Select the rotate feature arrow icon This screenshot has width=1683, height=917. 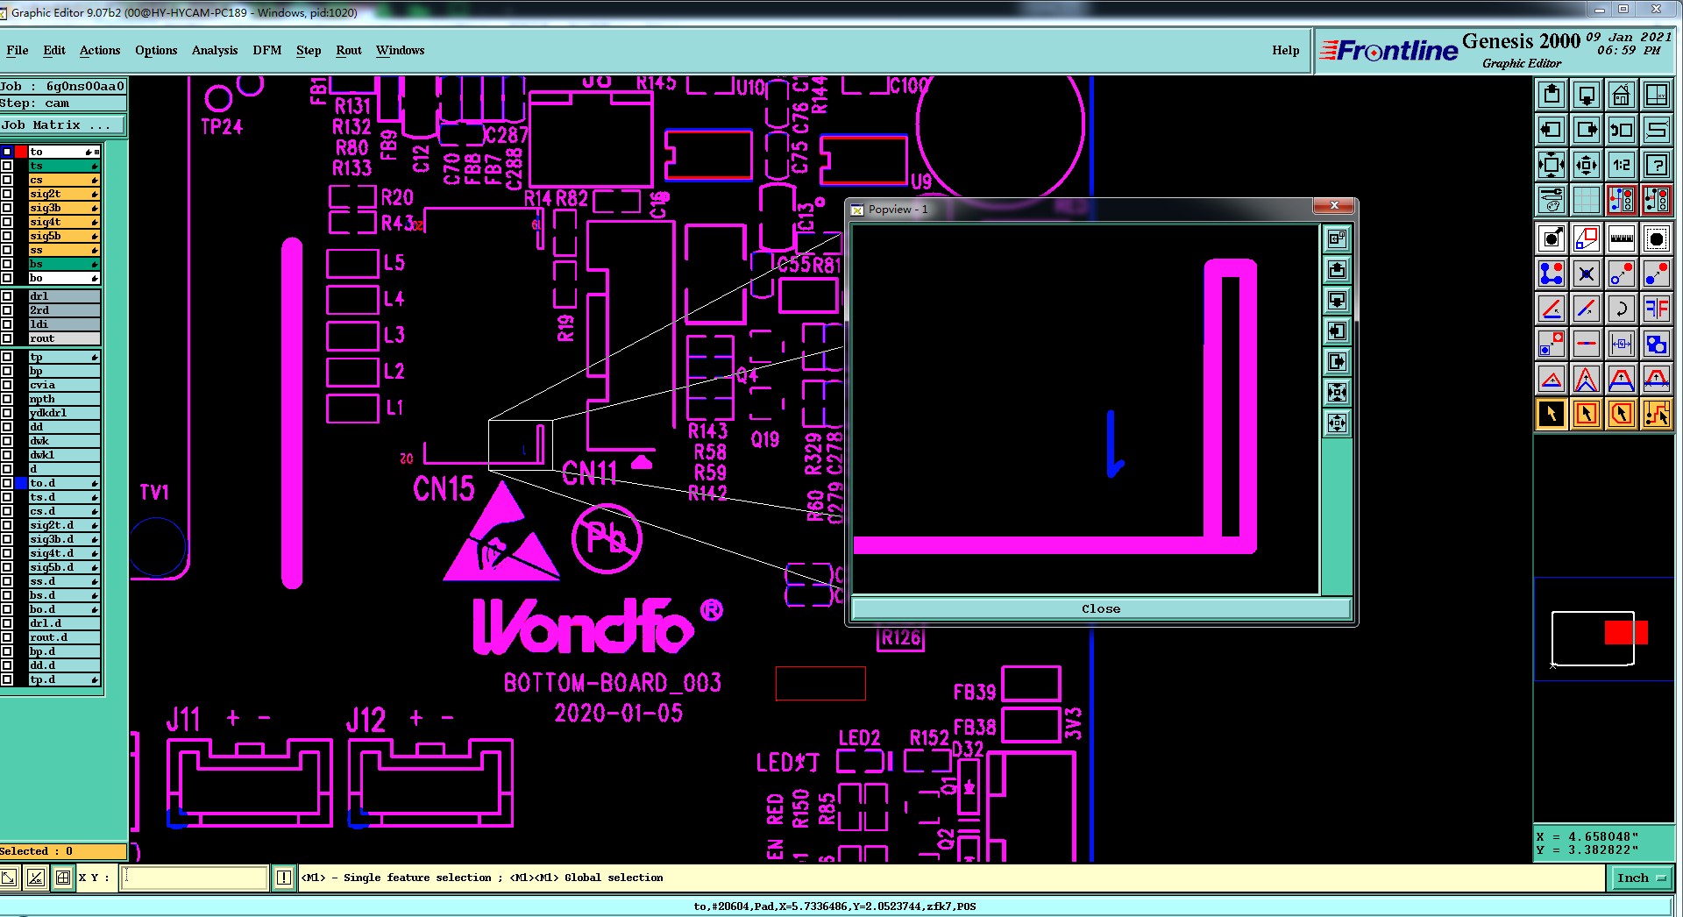pyautogui.click(x=1622, y=309)
